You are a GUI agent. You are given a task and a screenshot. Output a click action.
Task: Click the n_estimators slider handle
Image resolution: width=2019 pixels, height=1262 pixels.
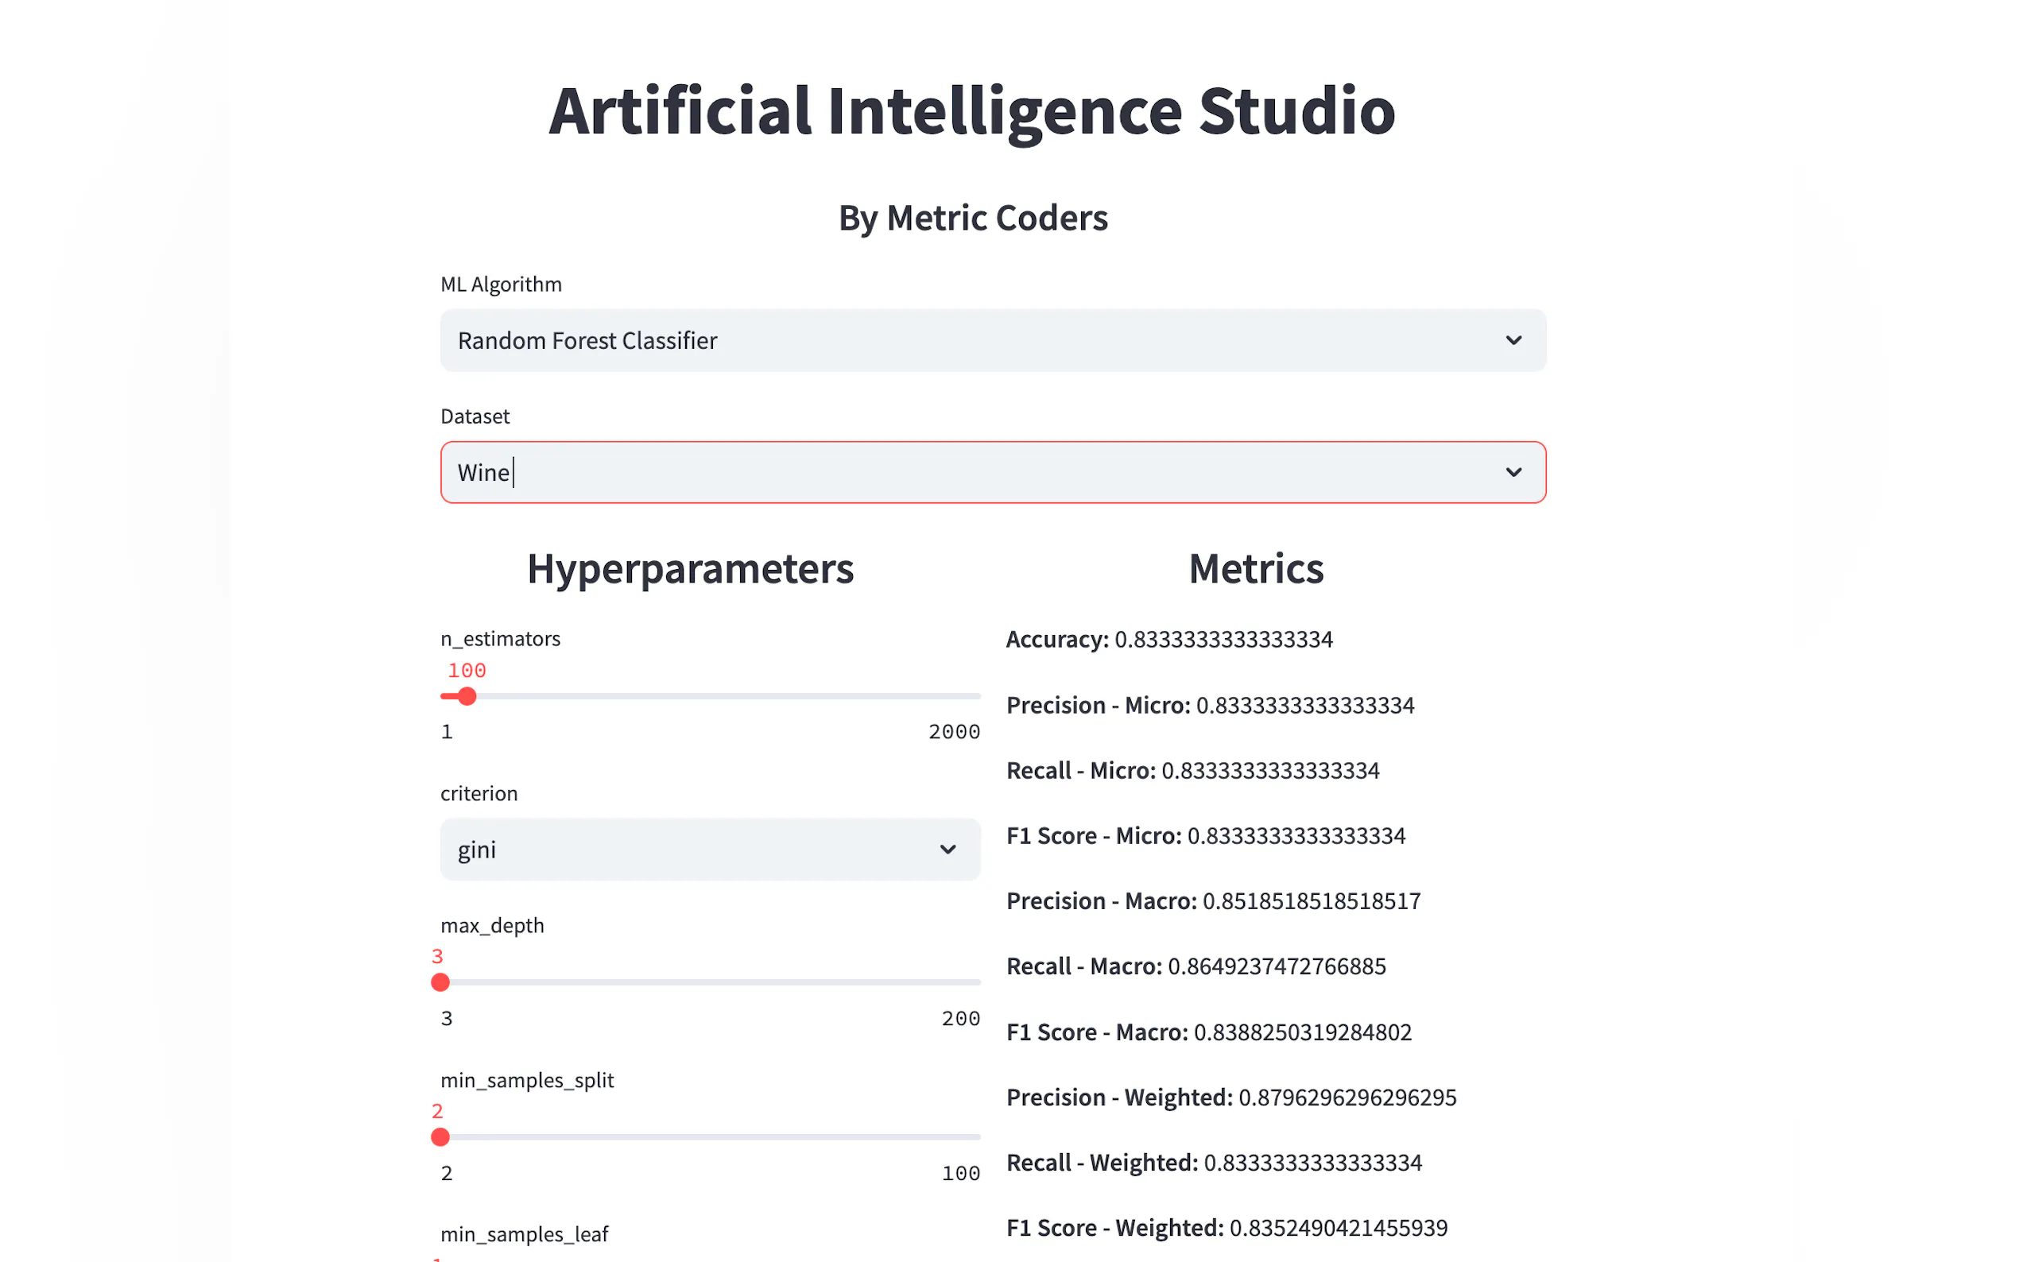pyautogui.click(x=467, y=696)
